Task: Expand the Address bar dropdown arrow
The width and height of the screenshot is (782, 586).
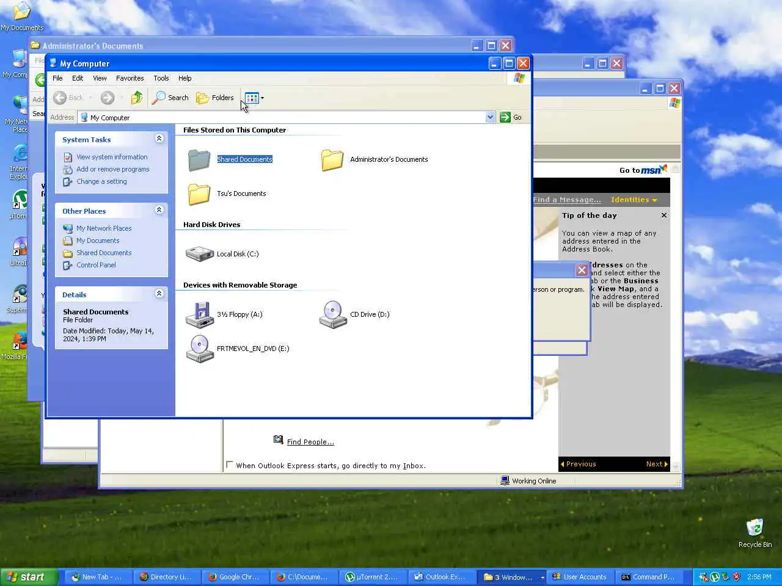Action: pos(490,117)
